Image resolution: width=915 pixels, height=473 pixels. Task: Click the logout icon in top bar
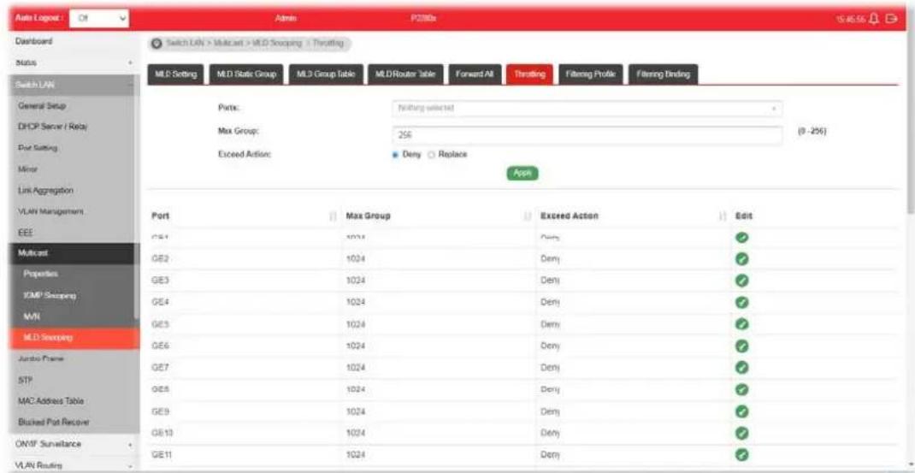890,19
